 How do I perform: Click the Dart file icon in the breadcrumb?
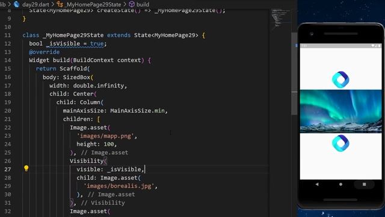pos(17,4)
